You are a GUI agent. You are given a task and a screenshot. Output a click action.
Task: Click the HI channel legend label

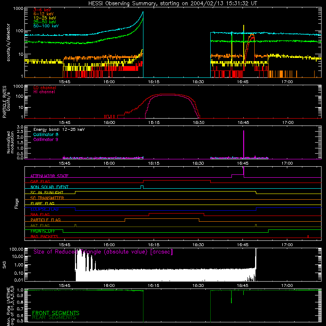[44, 92]
